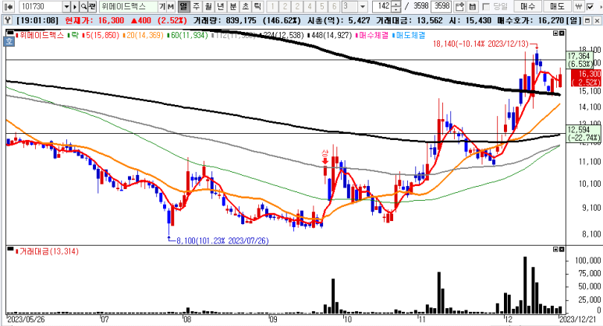The image size is (603, 326).
Task: Toggle the 당일 checkbox
Action: [x=486, y=6]
